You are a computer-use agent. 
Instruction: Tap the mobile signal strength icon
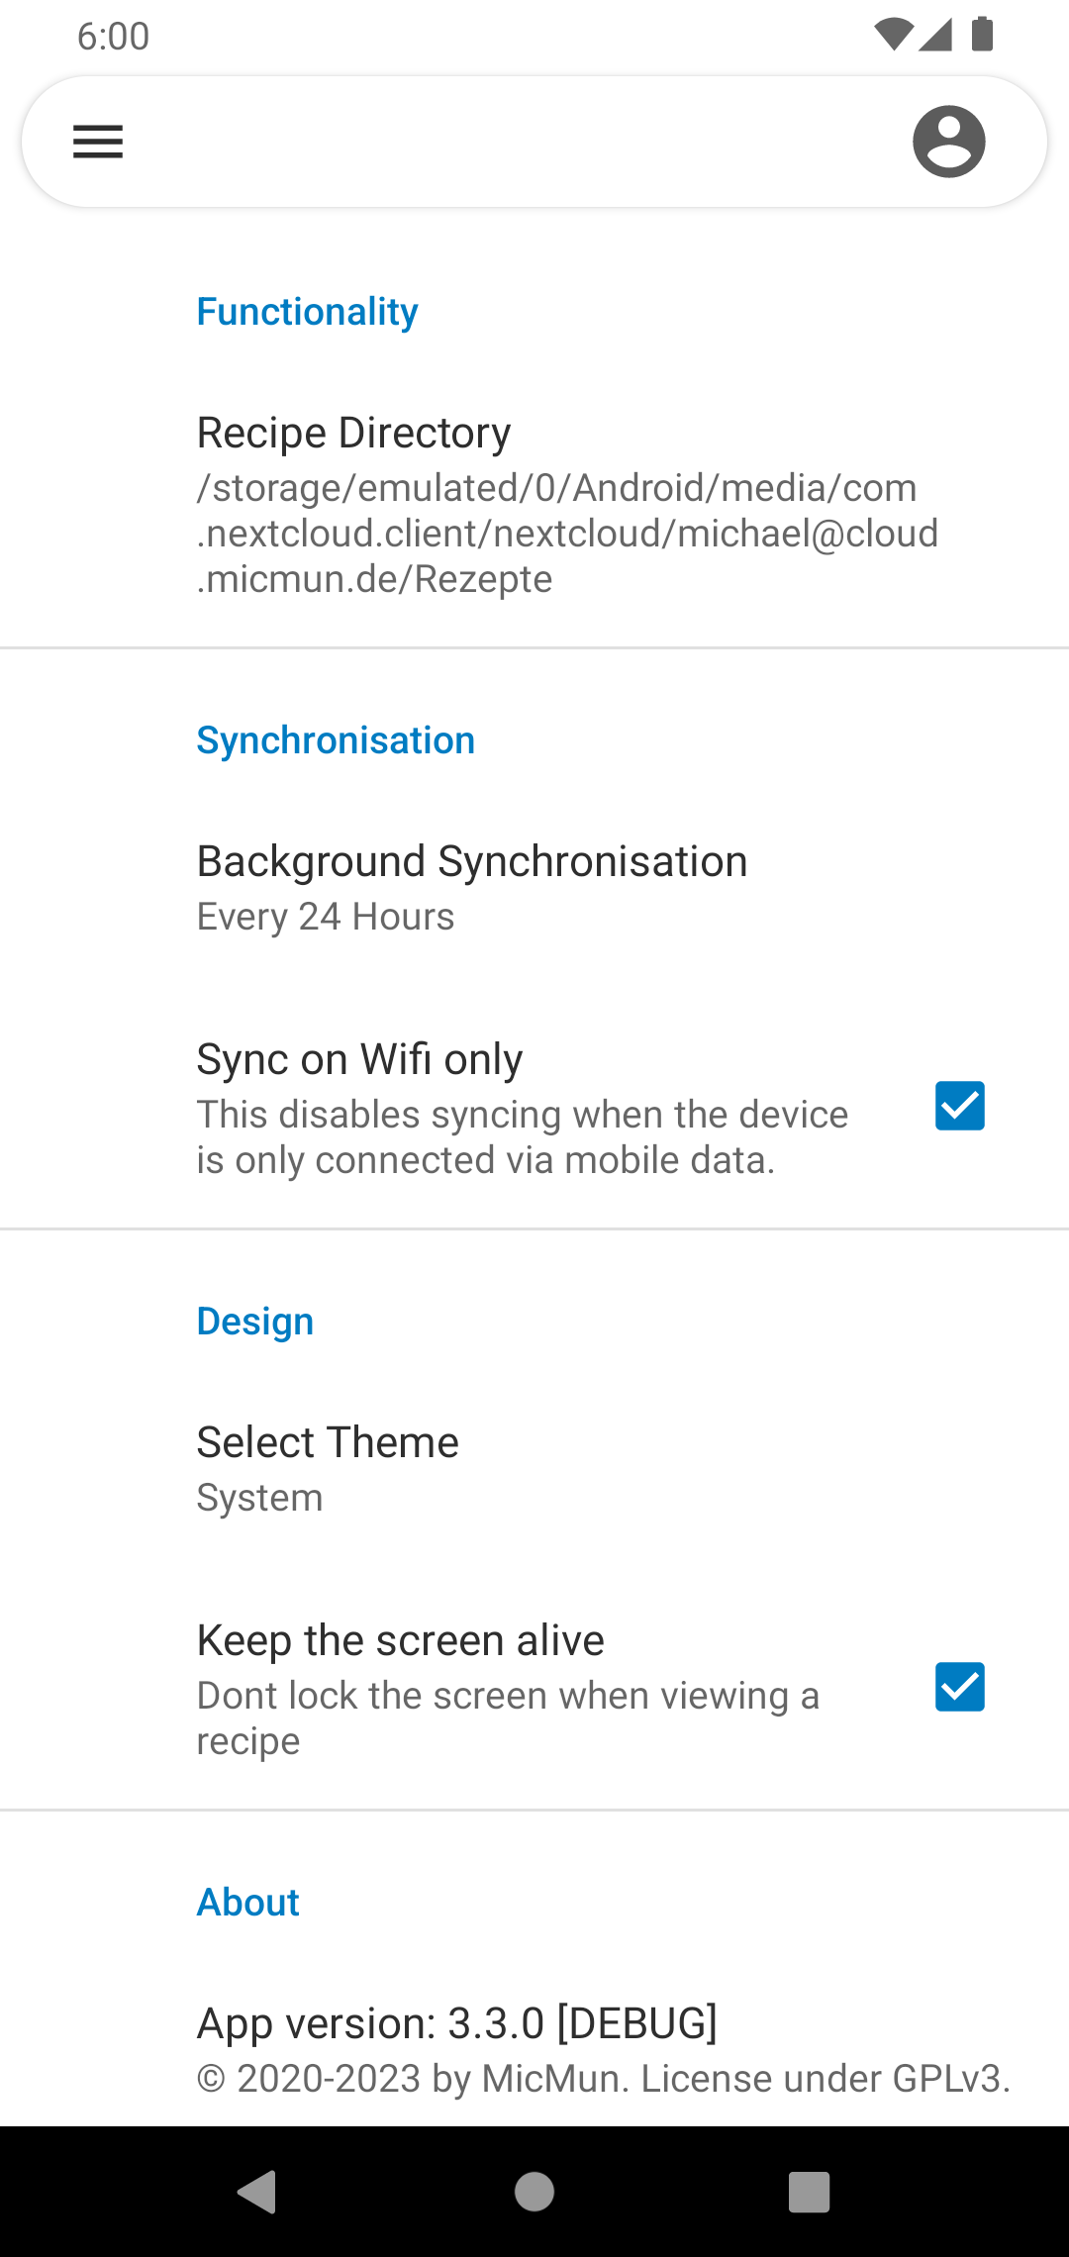click(935, 35)
